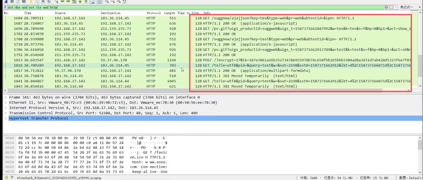Reload the current capture file

click(49, 1)
